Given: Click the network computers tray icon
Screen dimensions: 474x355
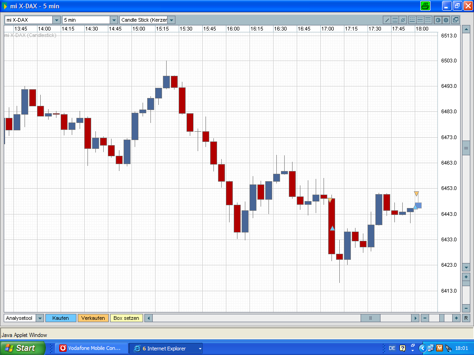Looking at the screenshot, I should [x=430, y=349].
